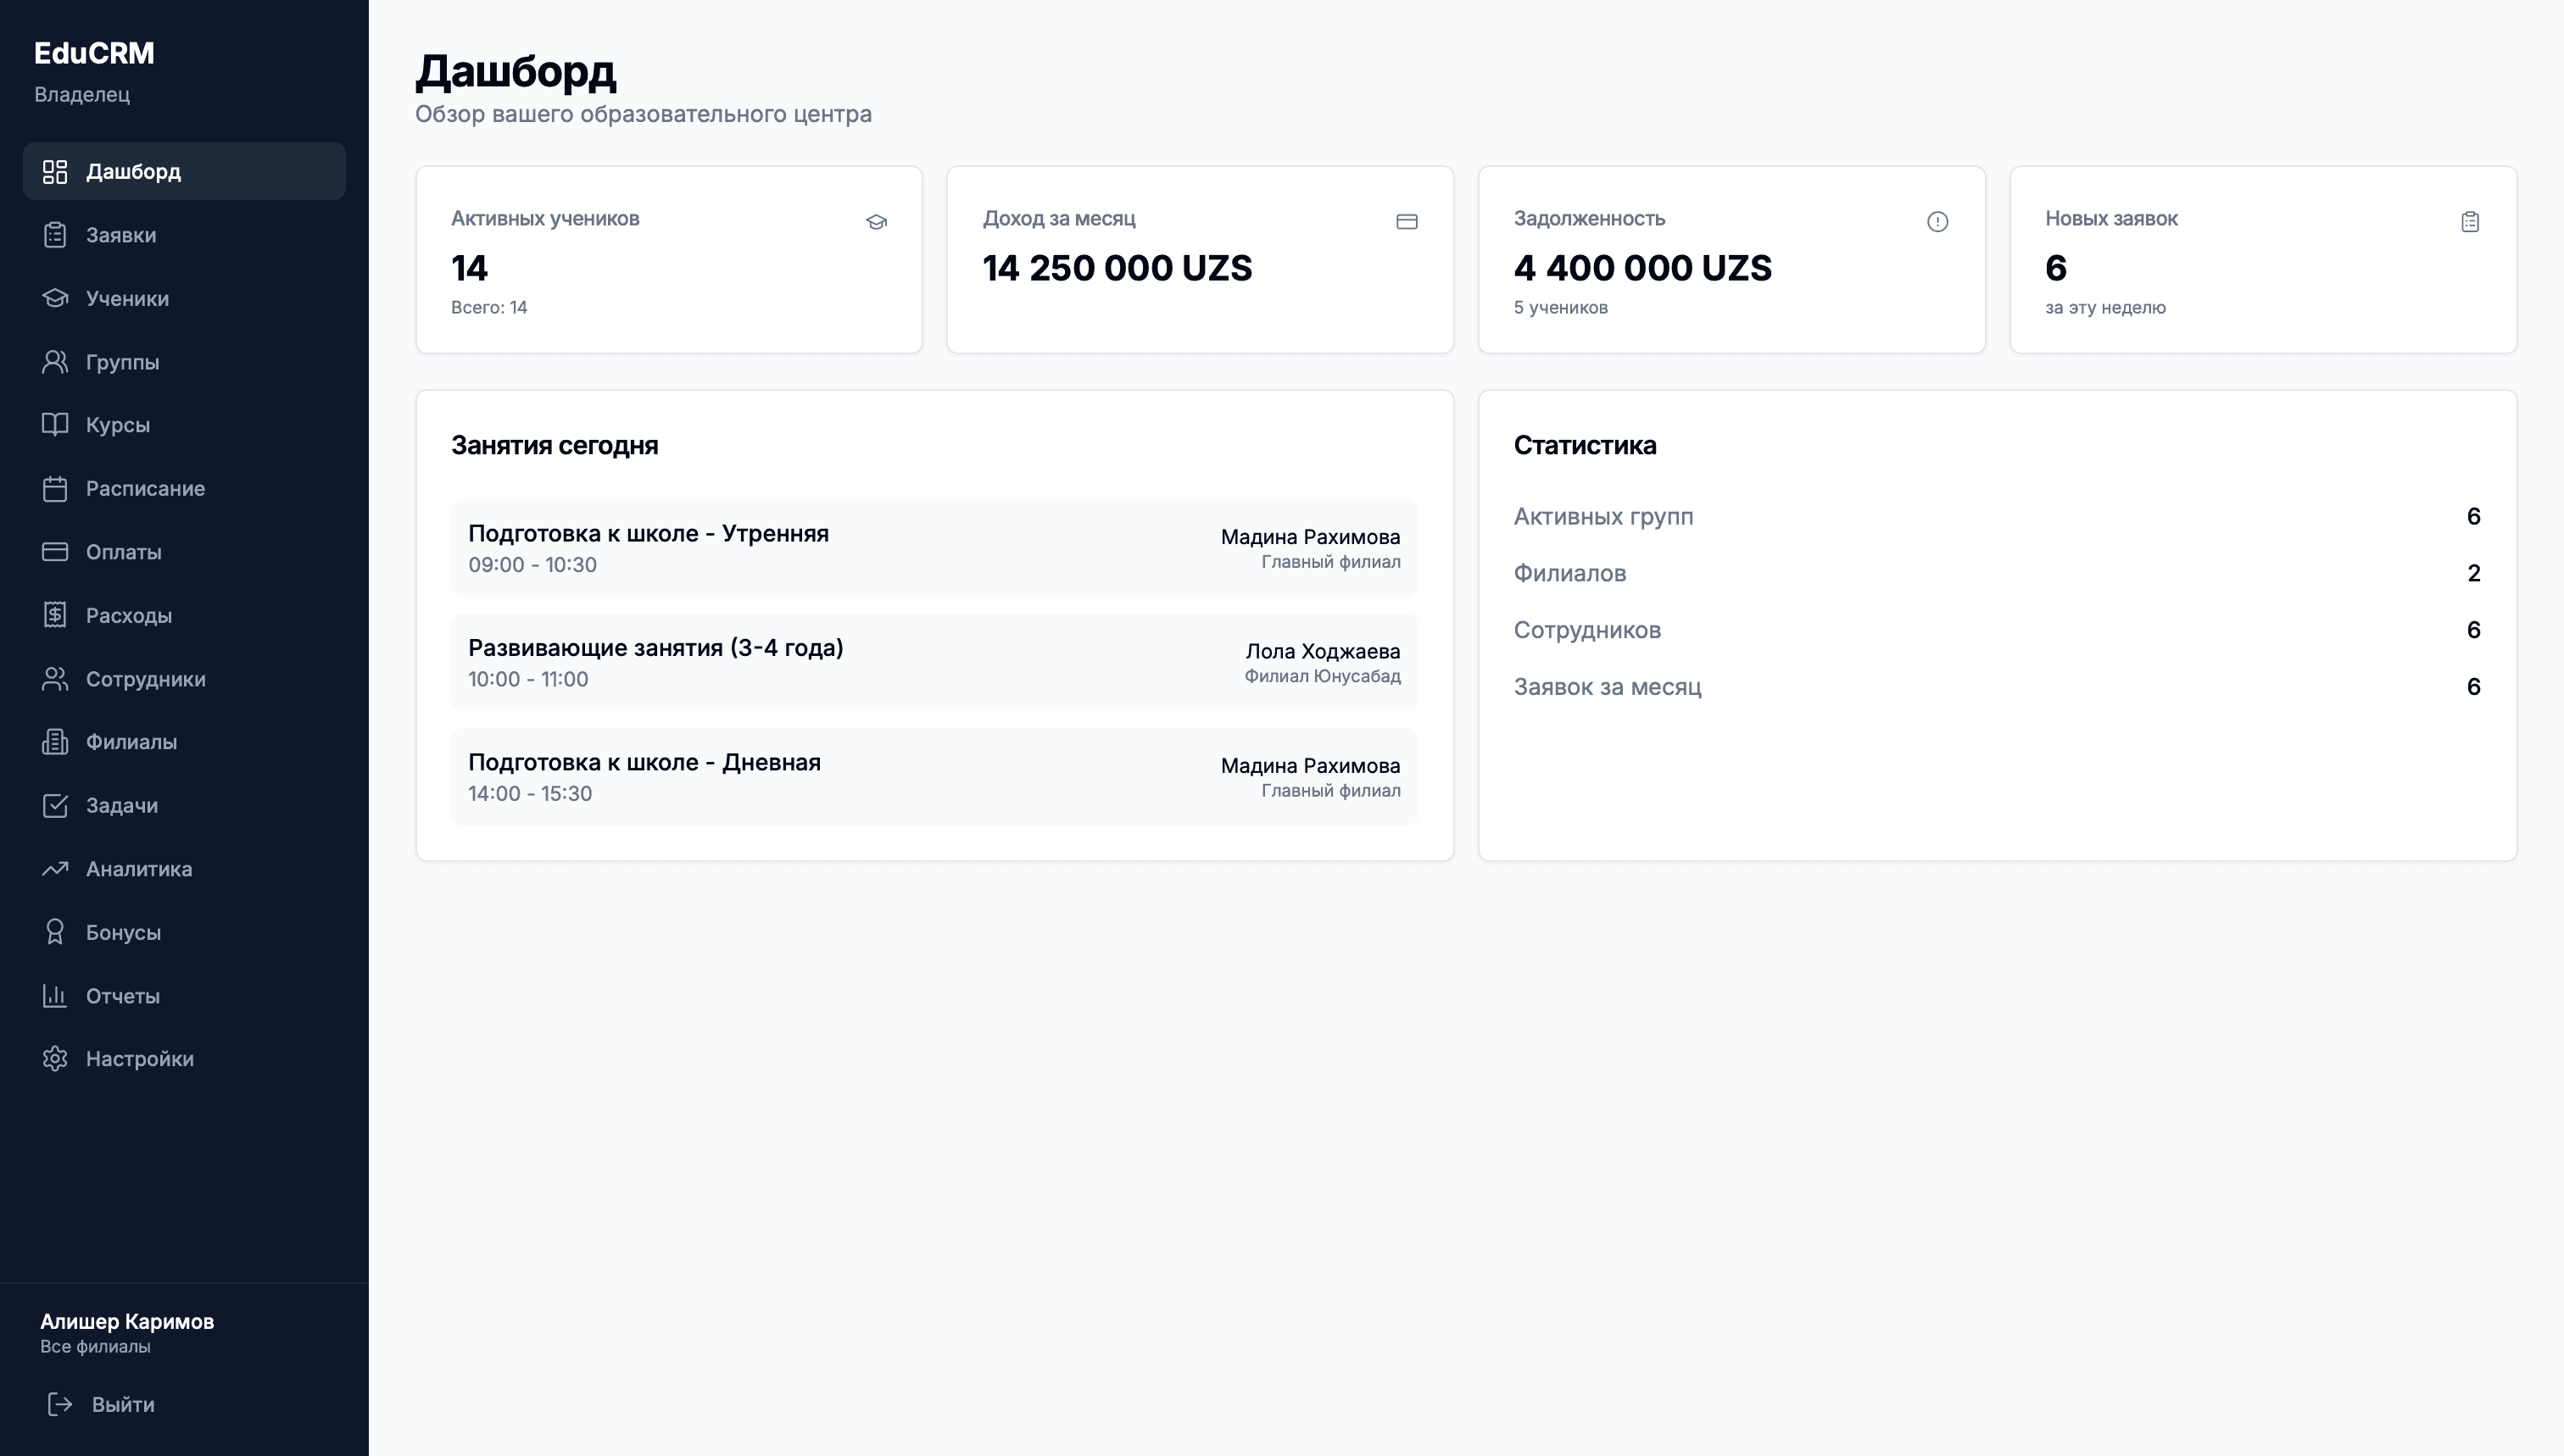
Task: Click the Бонусы award ribbon icon
Action: tap(55, 932)
